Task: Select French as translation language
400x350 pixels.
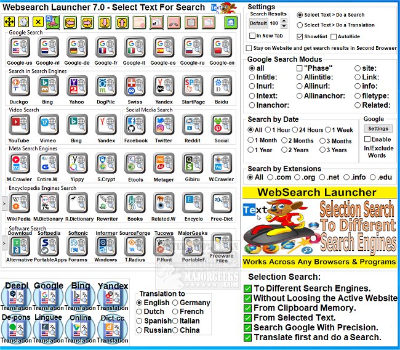Action: click(x=175, y=312)
